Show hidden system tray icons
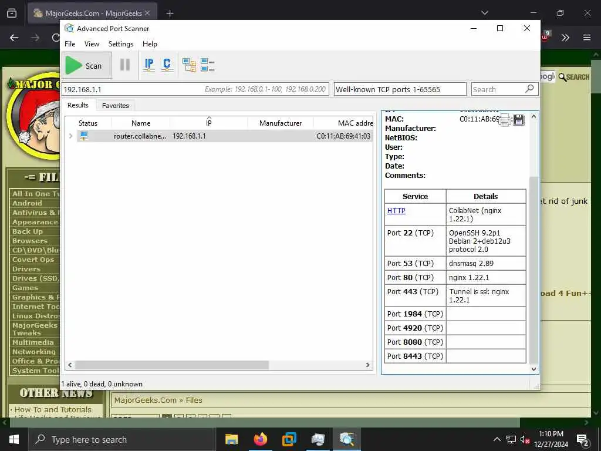The height and width of the screenshot is (451, 601). point(497,439)
